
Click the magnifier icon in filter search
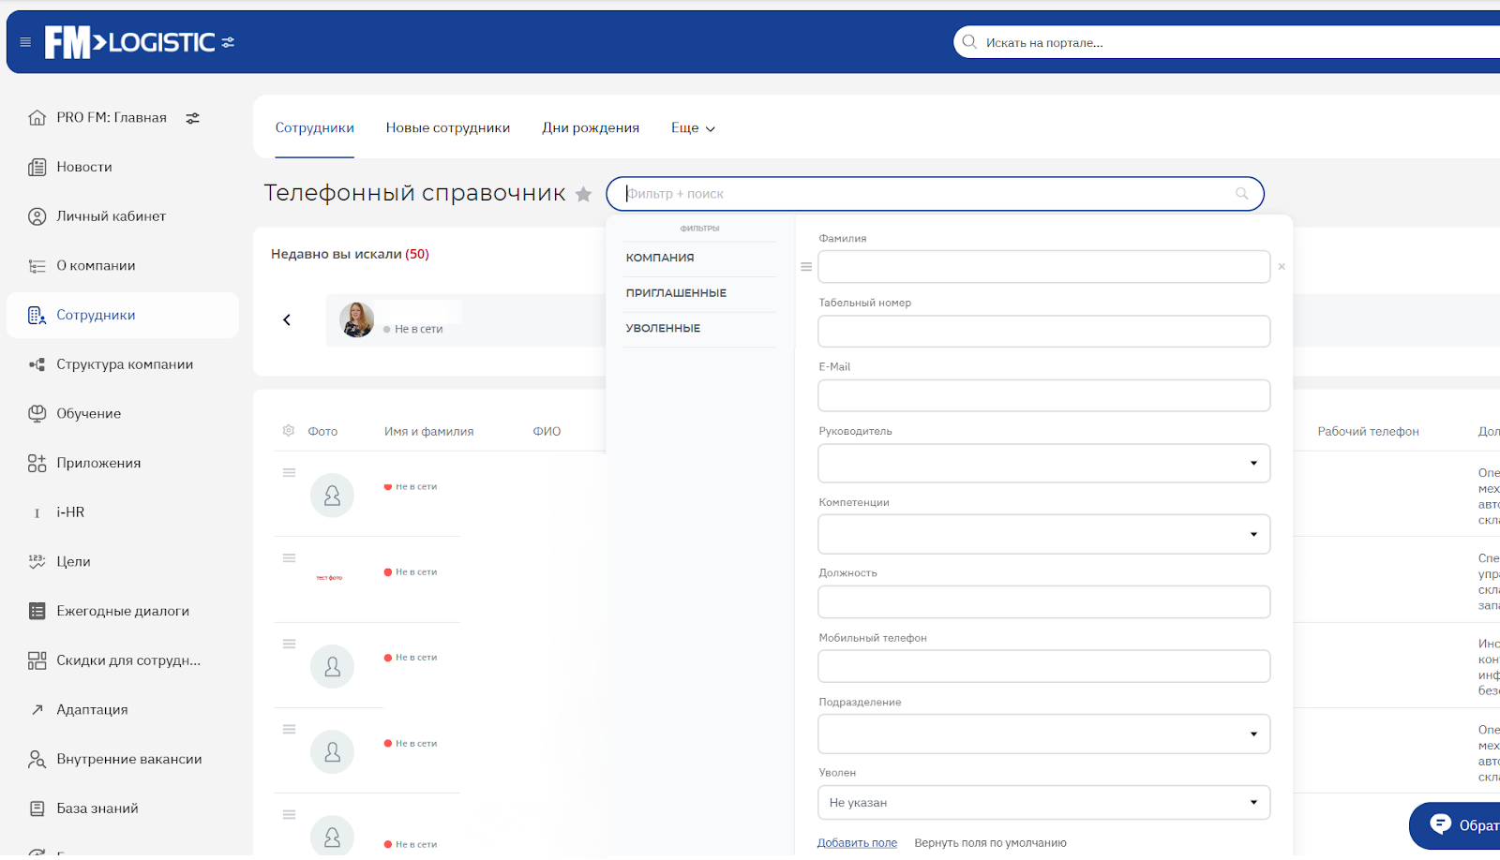[1241, 194]
